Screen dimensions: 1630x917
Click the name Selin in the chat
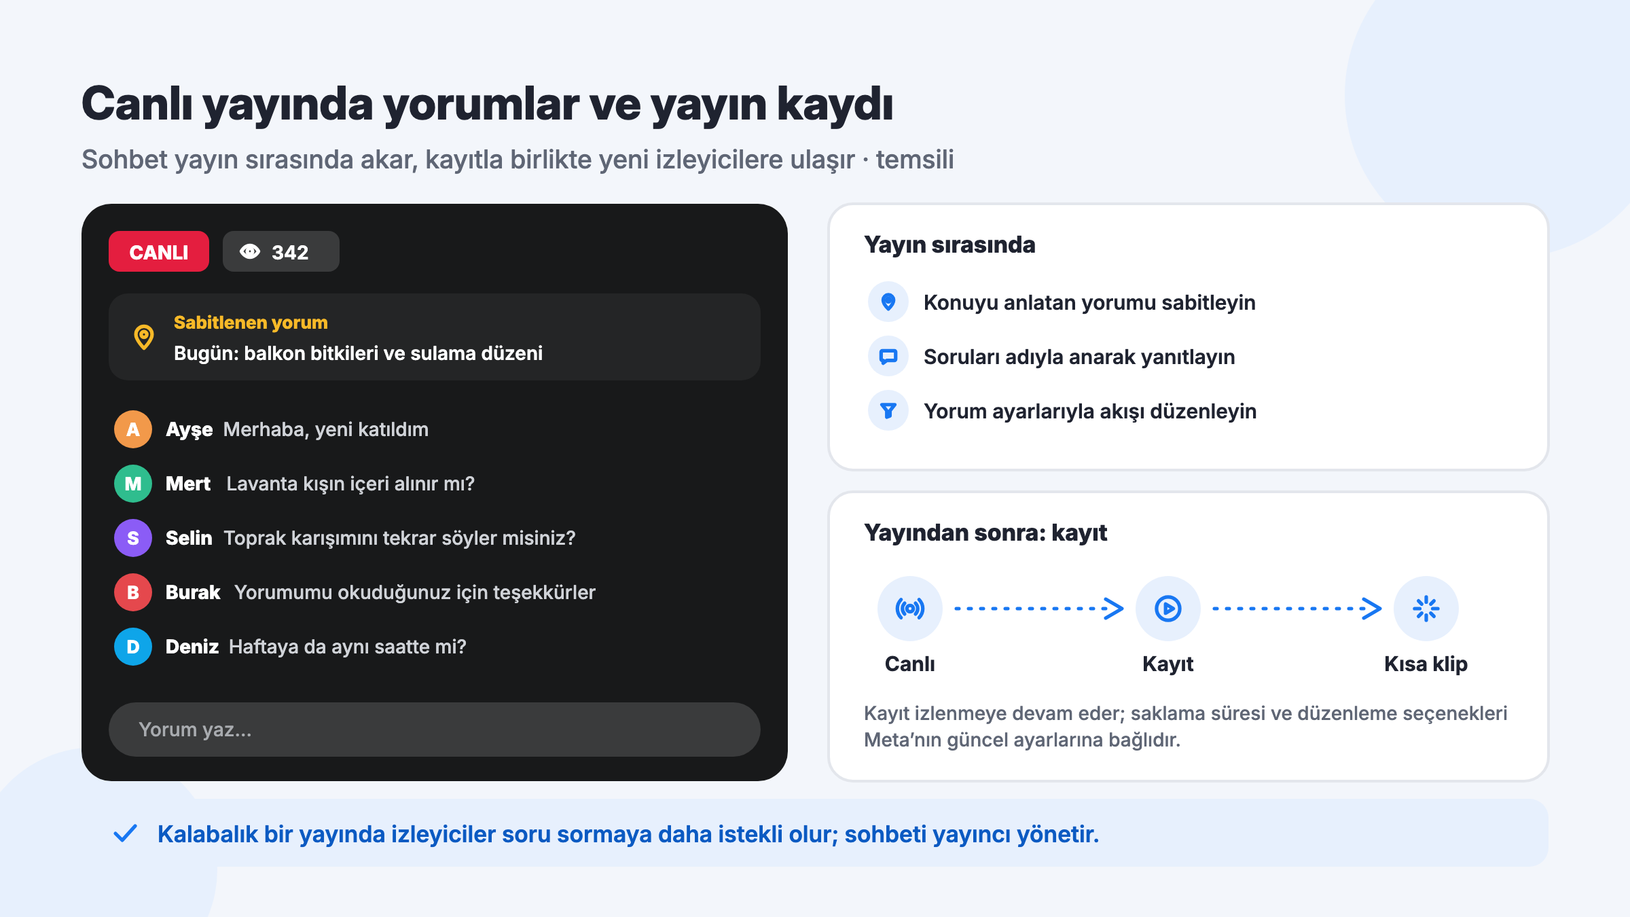tap(189, 538)
